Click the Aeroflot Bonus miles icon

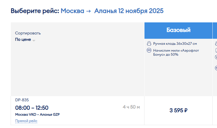(149, 50)
